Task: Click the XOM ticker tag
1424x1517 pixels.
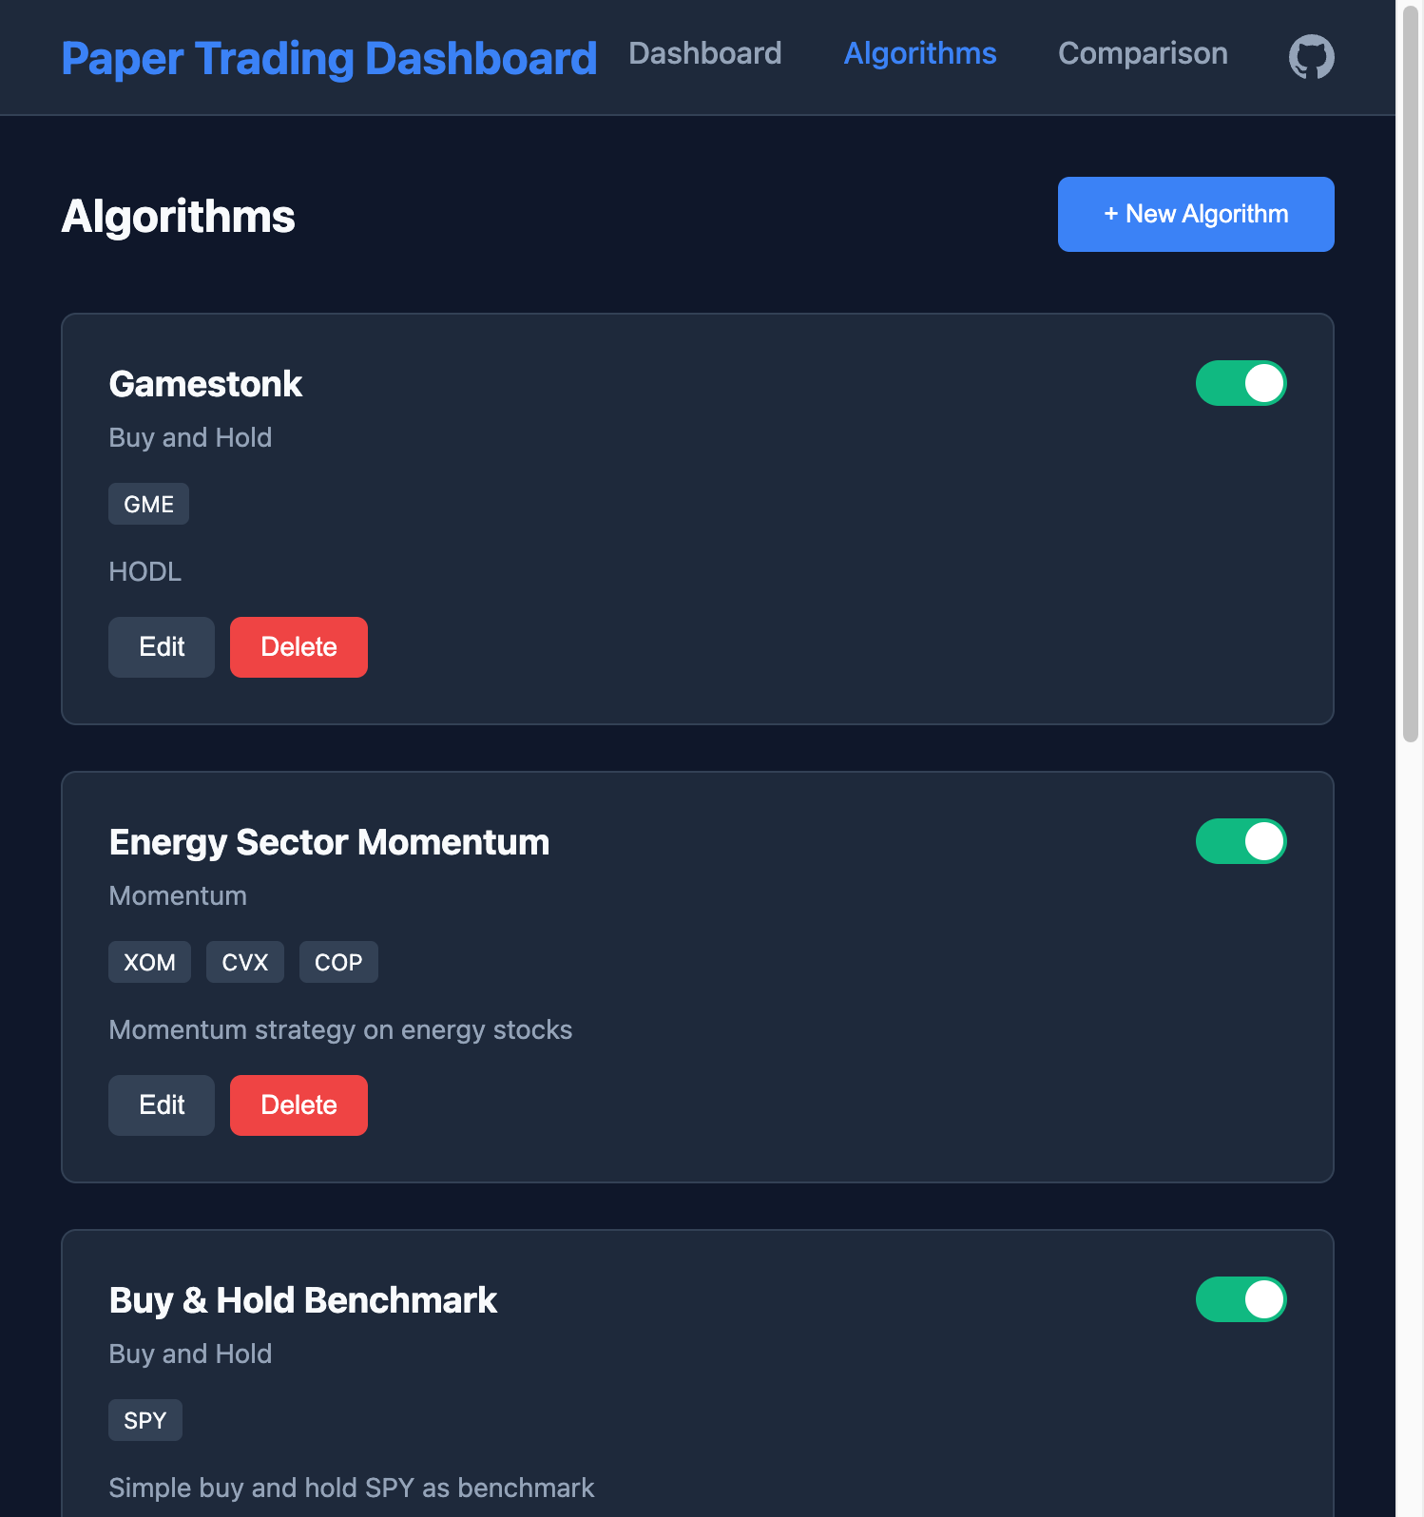Action: [x=149, y=961]
